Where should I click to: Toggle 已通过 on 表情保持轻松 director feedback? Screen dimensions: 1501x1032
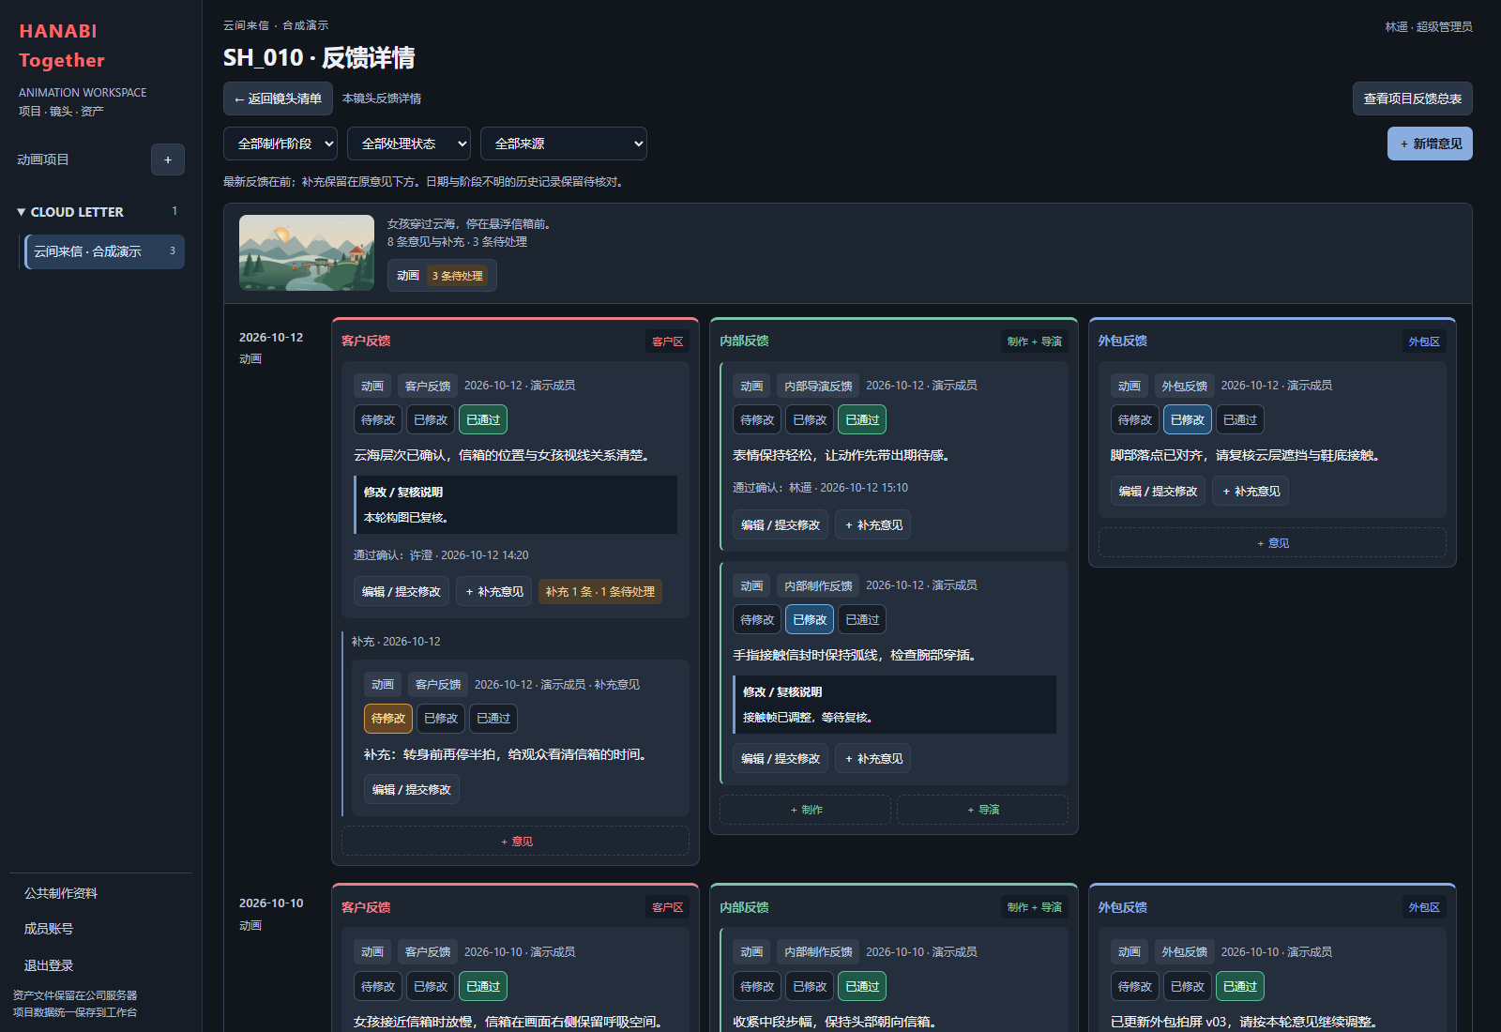click(862, 420)
